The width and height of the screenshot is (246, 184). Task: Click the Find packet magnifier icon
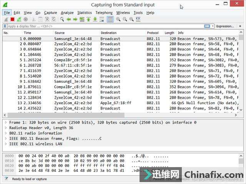click(62, 19)
